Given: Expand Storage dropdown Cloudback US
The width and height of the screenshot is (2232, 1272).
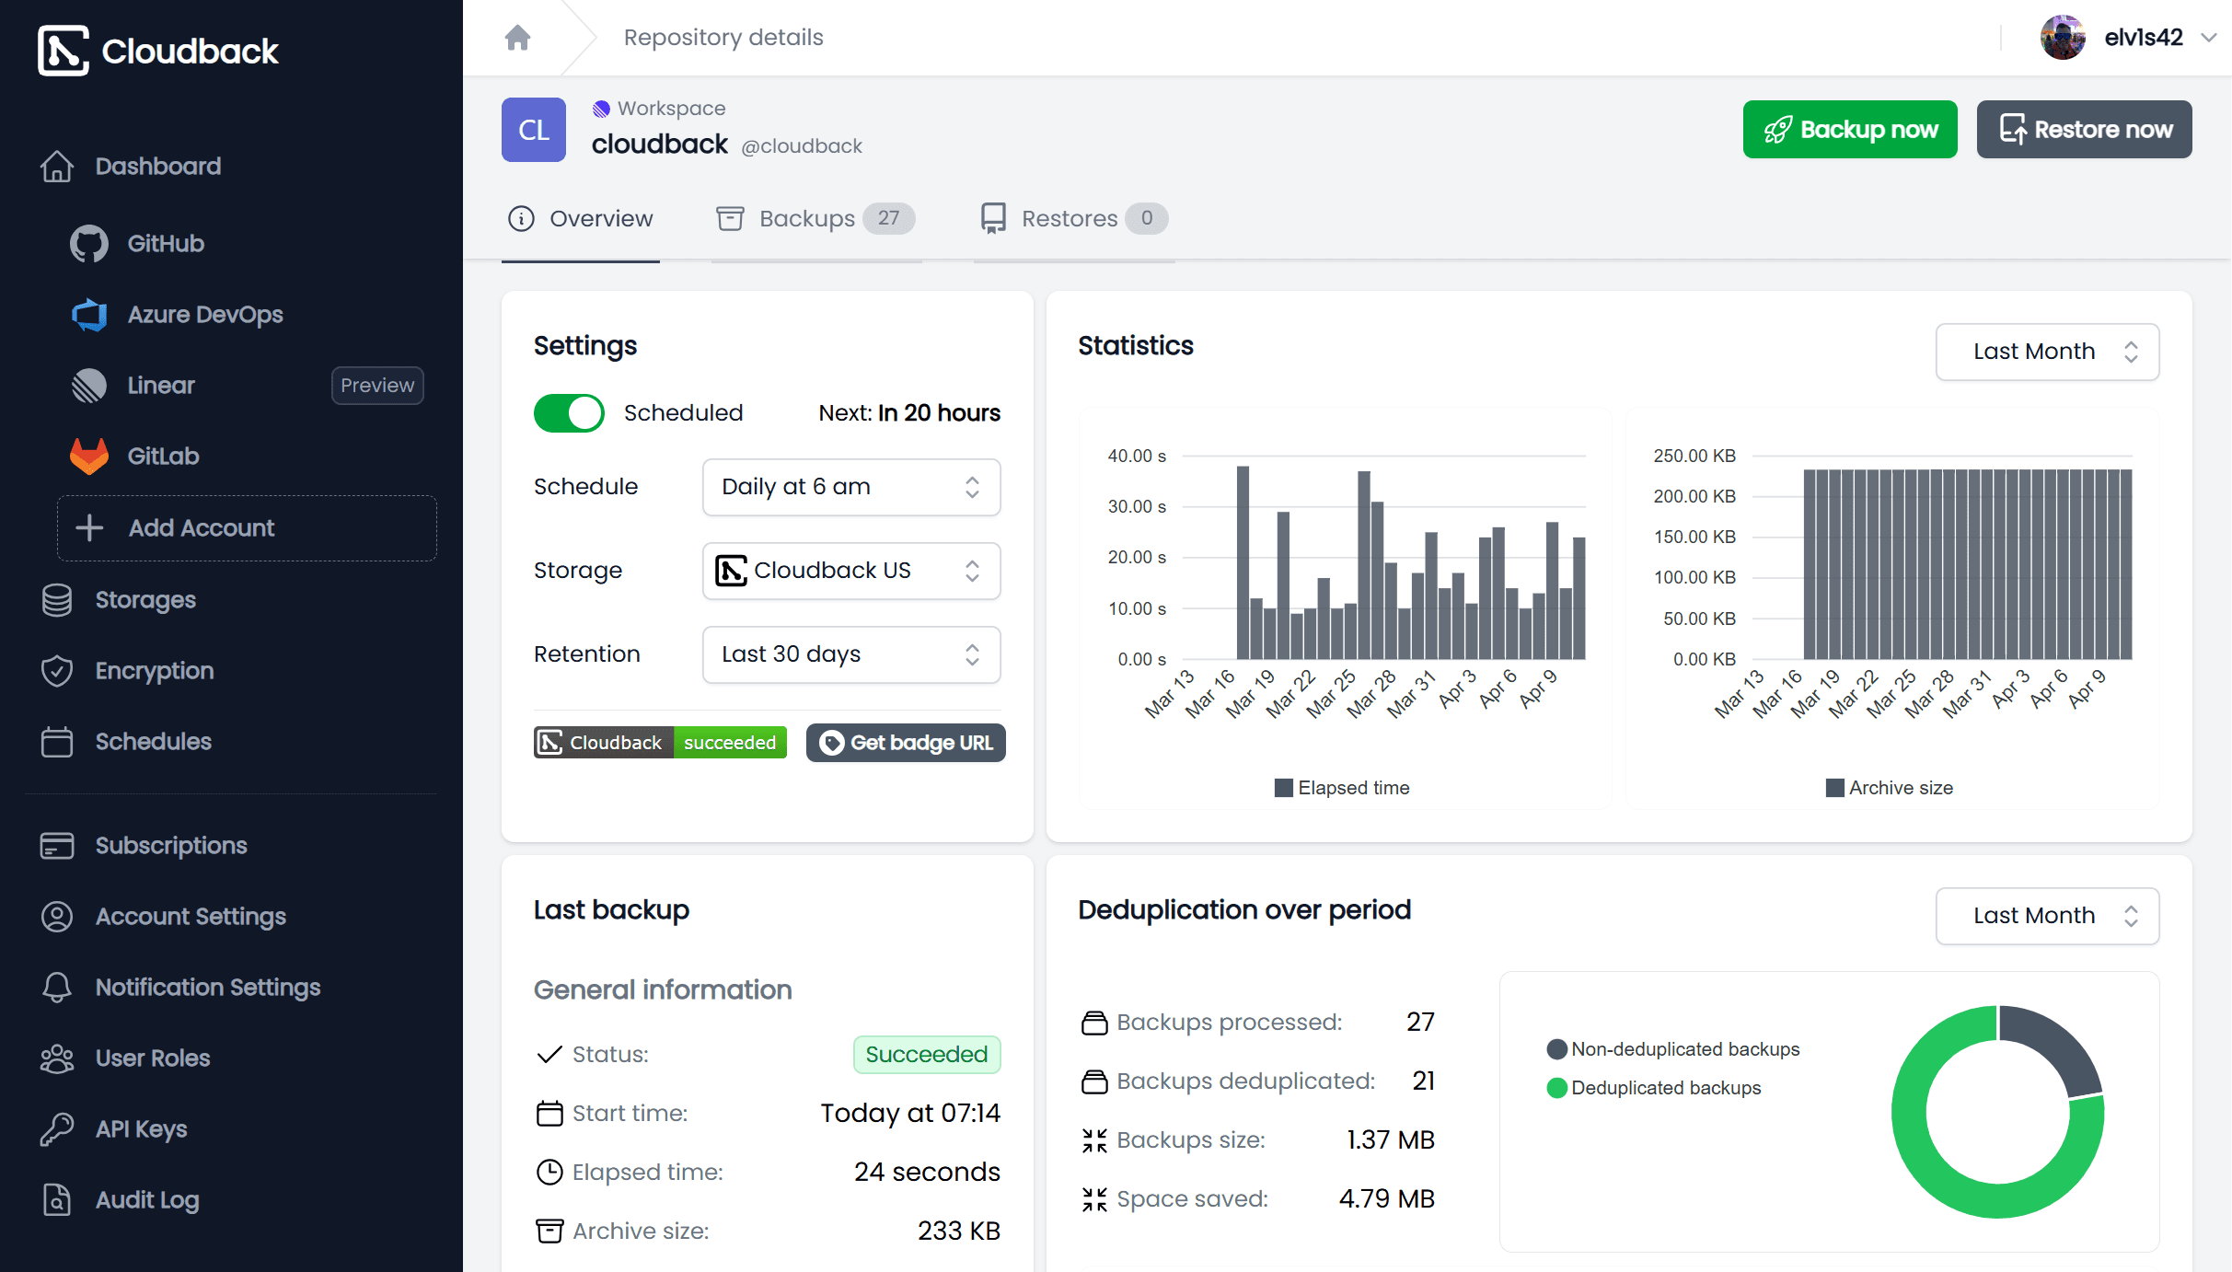Looking at the screenshot, I should tap(850, 571).
